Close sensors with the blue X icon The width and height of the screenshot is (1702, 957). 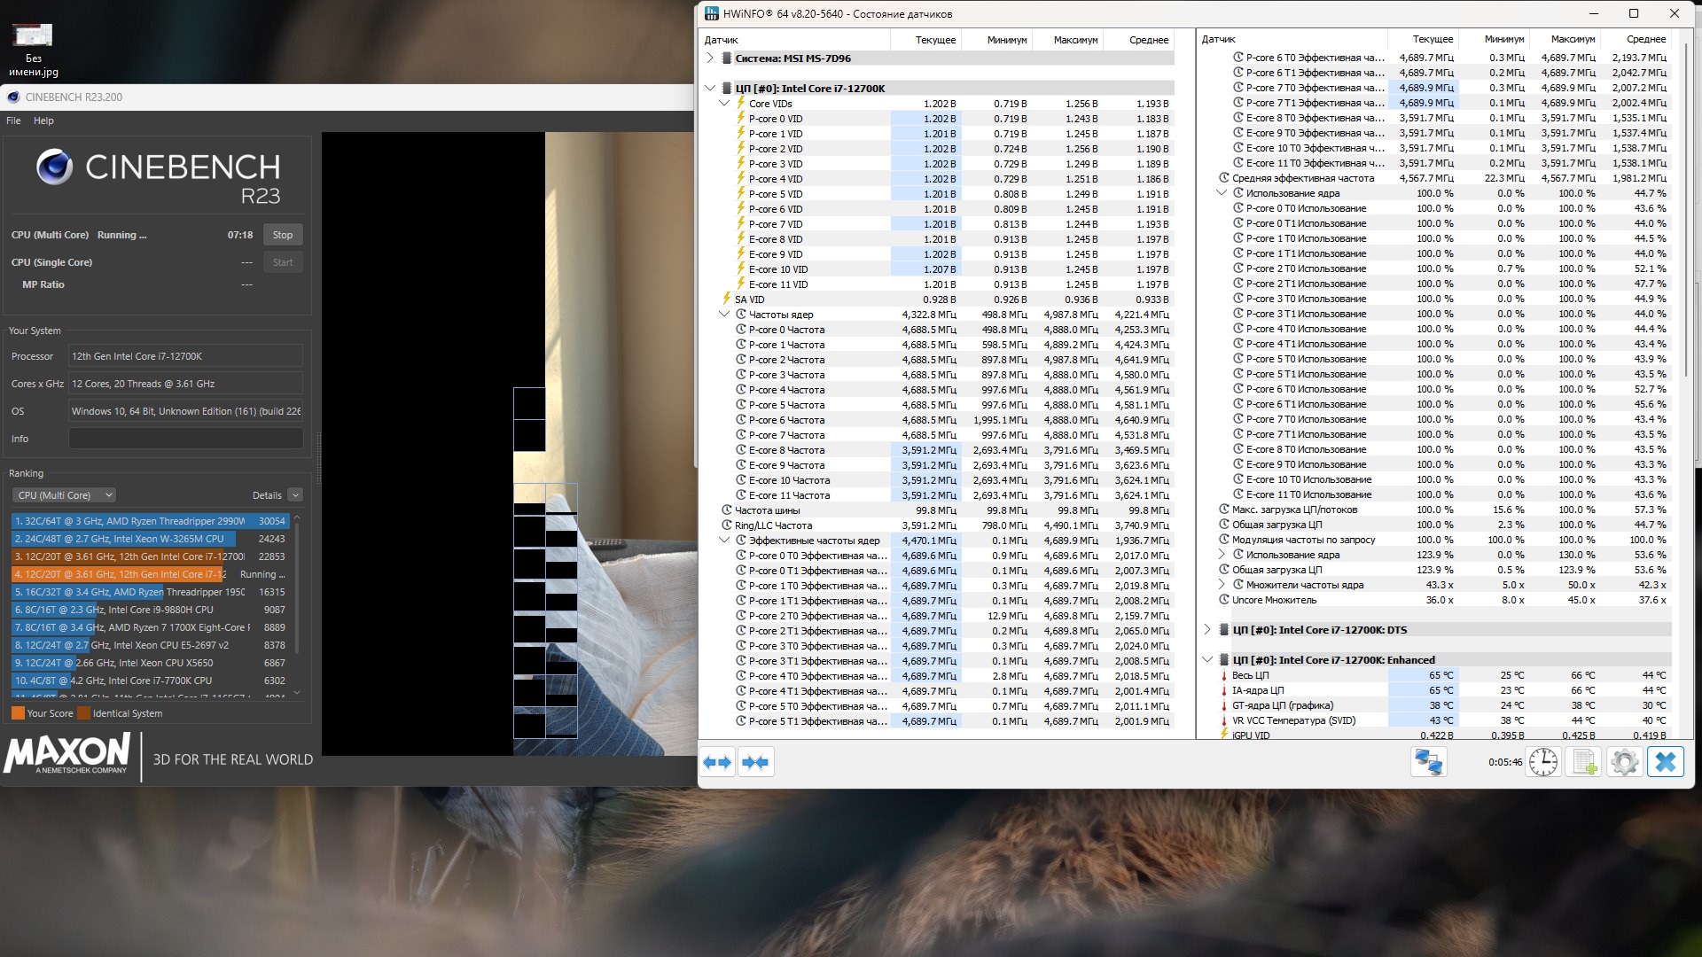(1666, 762)
